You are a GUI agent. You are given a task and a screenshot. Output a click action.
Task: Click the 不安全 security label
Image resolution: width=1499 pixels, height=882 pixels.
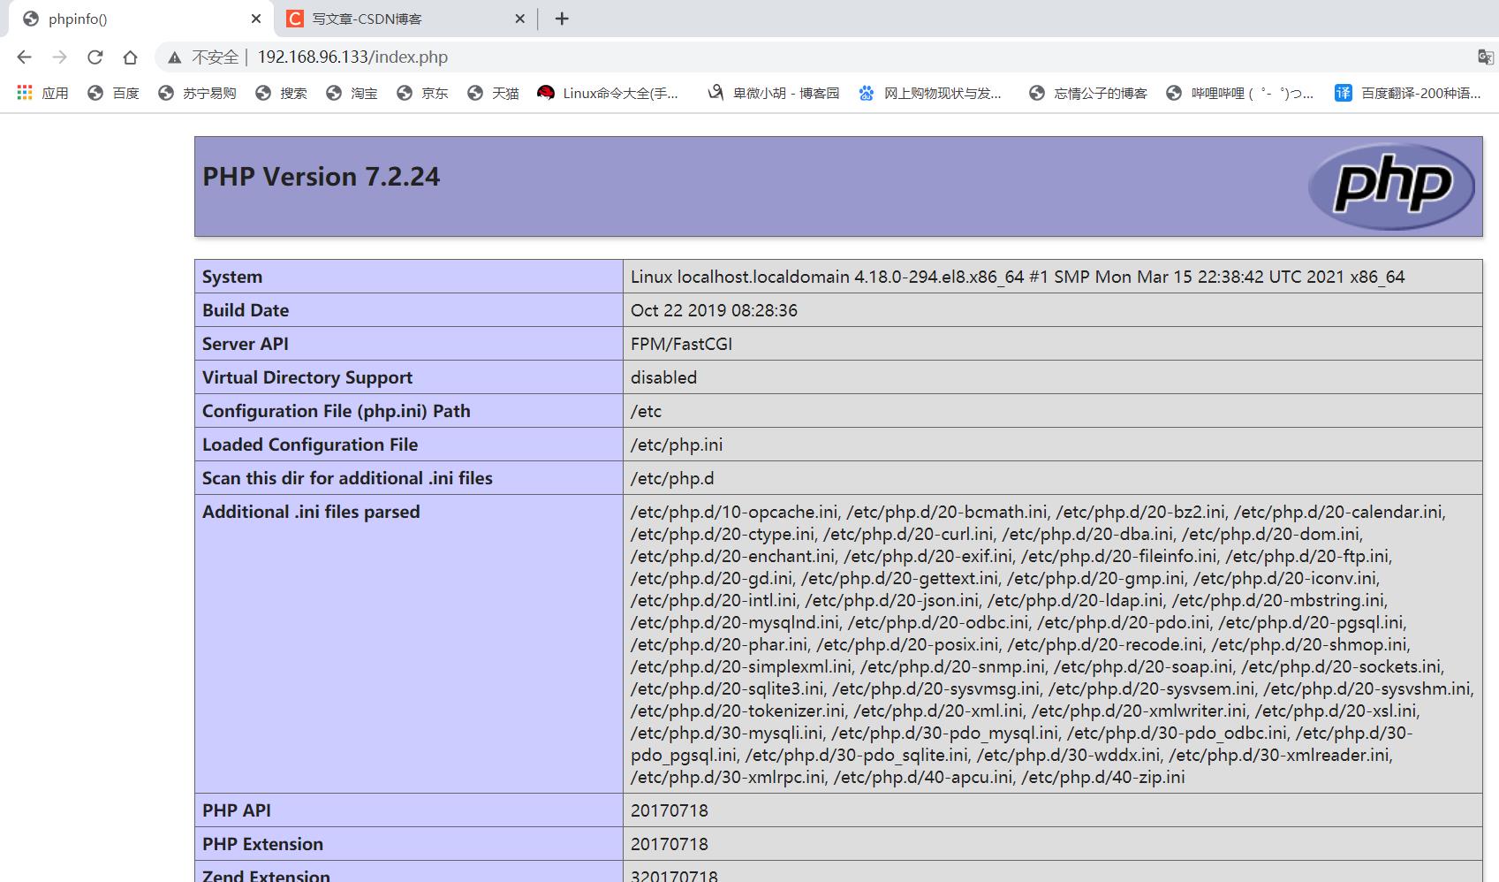[x=215, y=57]
